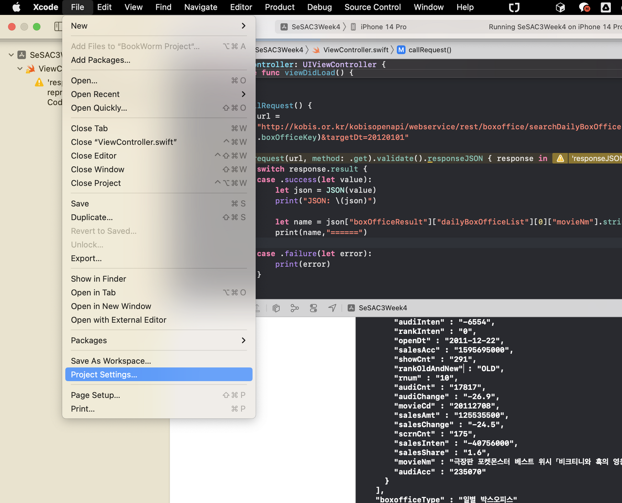Choose Save As Workspace...

point(159,361)
